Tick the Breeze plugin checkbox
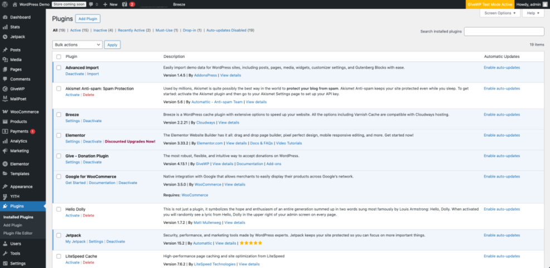Image resolution: width=550 pixels, height=268 pixels. coord(59,114)
